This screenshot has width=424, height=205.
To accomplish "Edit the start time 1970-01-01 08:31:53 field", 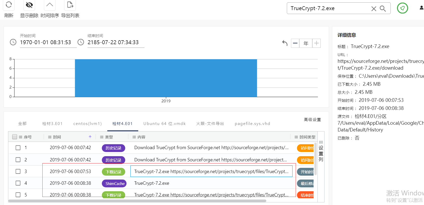I will tap(48, 42).
